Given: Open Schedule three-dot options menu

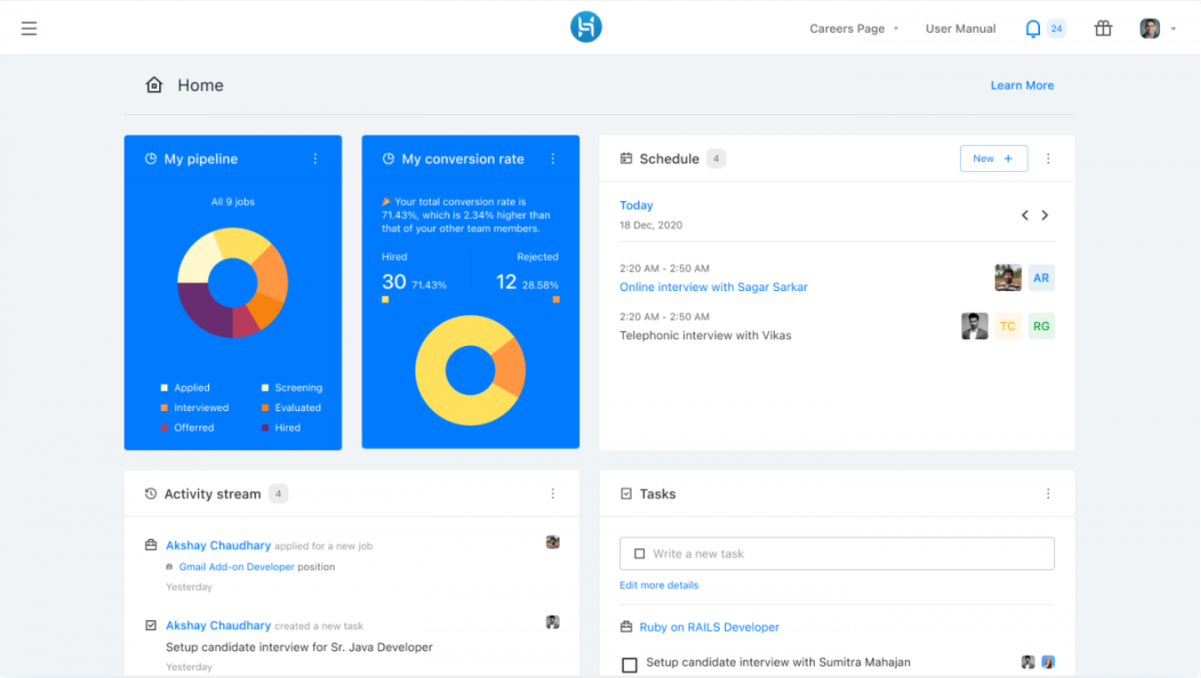Looking at the screenshot, I should 1048,158.
